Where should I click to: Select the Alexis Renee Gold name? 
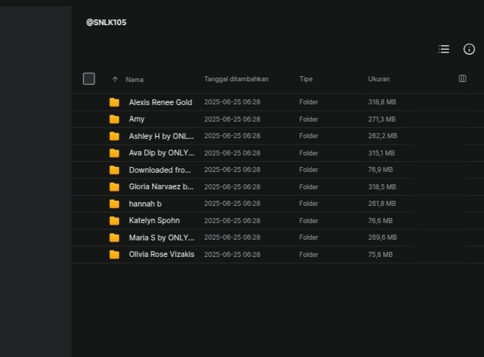pyautogui.click(x=161, y=102)
